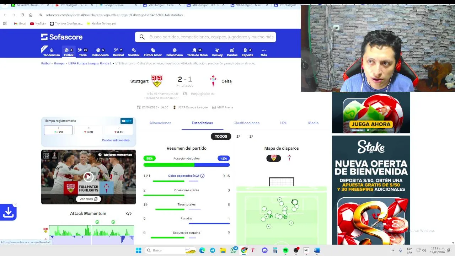Open Europa breadcrumb link
Image resolution: width=455 pixels, height=256 pixels.
point(59,63)
